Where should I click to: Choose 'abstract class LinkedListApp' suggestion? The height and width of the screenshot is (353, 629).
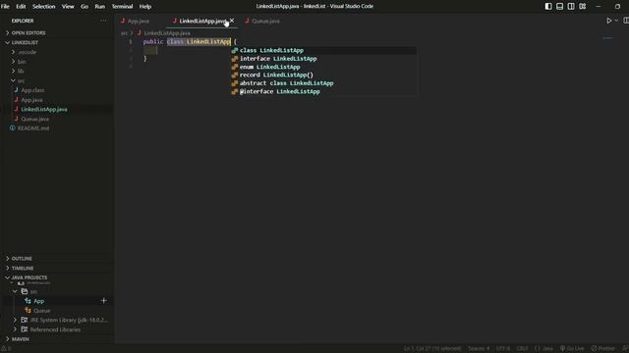click(x=323, y=83)
